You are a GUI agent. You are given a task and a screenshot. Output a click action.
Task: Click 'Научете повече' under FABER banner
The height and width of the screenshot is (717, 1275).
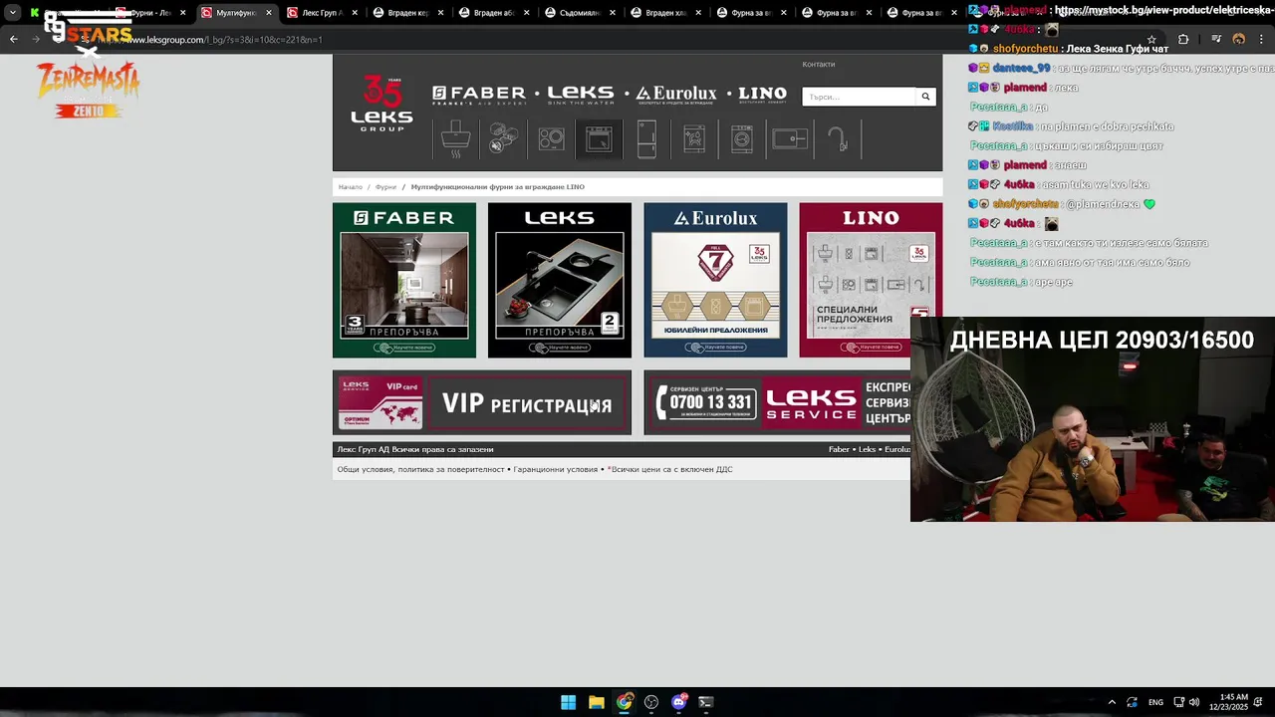point(404,348)
